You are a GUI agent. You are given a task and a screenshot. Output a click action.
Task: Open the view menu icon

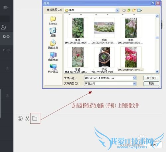point(139,10)
